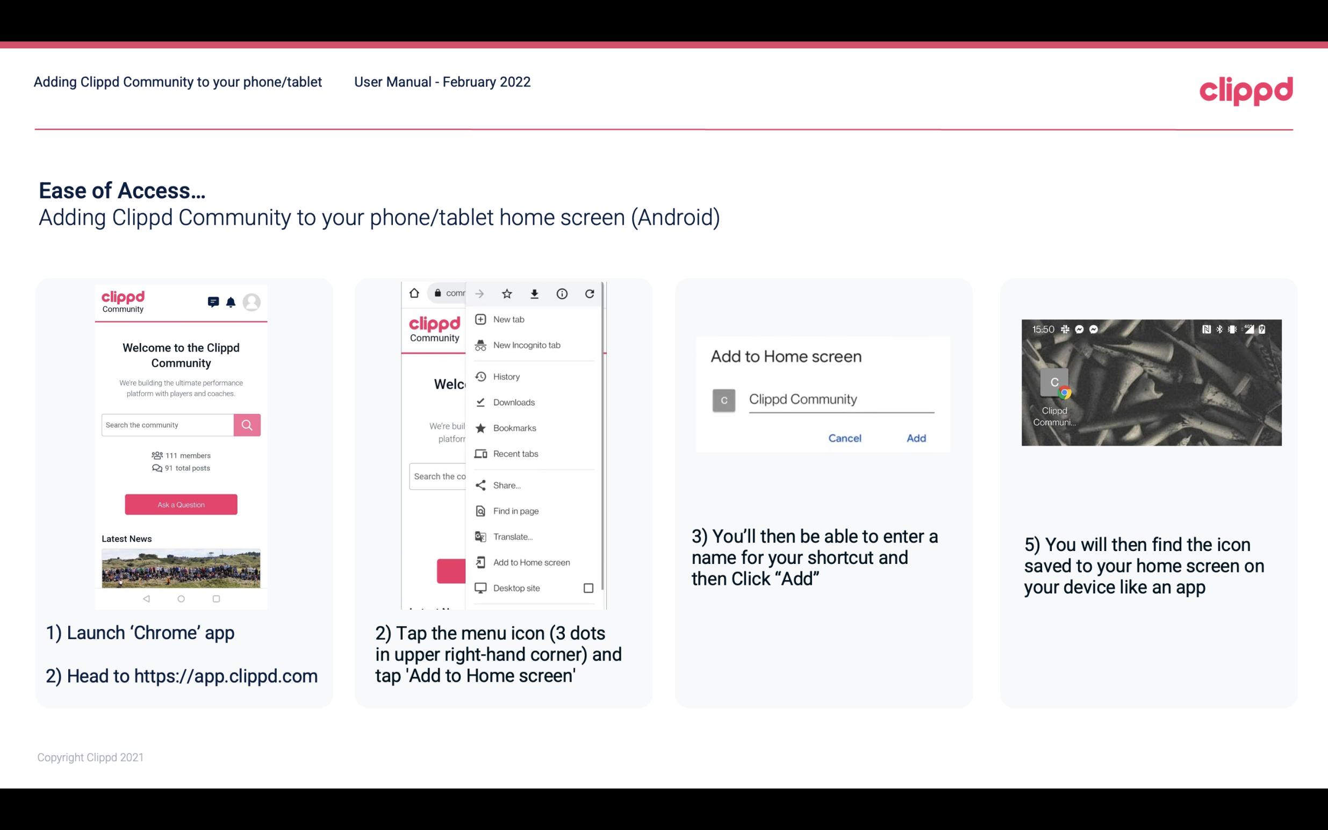Click the Downloads option in Chrome menu
The width and height of the screenshot is (1328, 830).
click(513, 400)
